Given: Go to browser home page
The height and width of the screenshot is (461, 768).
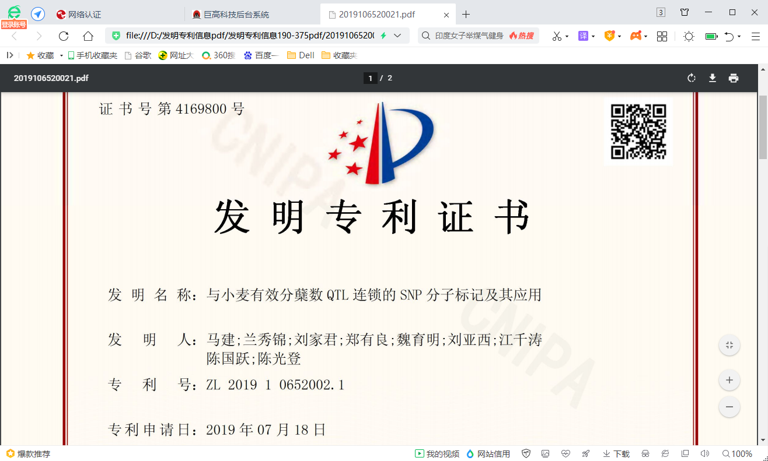Looking at the screenshot, I should pos(88,36).
